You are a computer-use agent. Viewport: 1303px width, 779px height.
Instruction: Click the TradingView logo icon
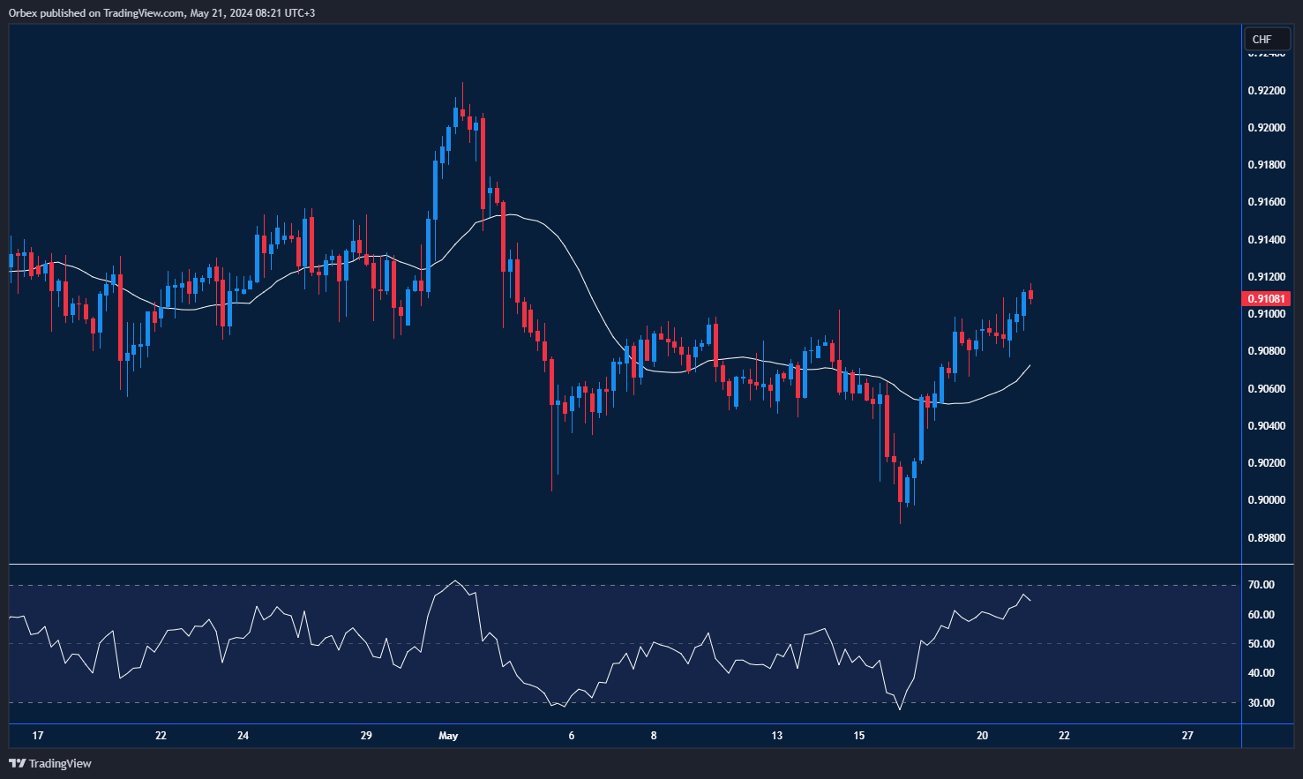(17, 763)
